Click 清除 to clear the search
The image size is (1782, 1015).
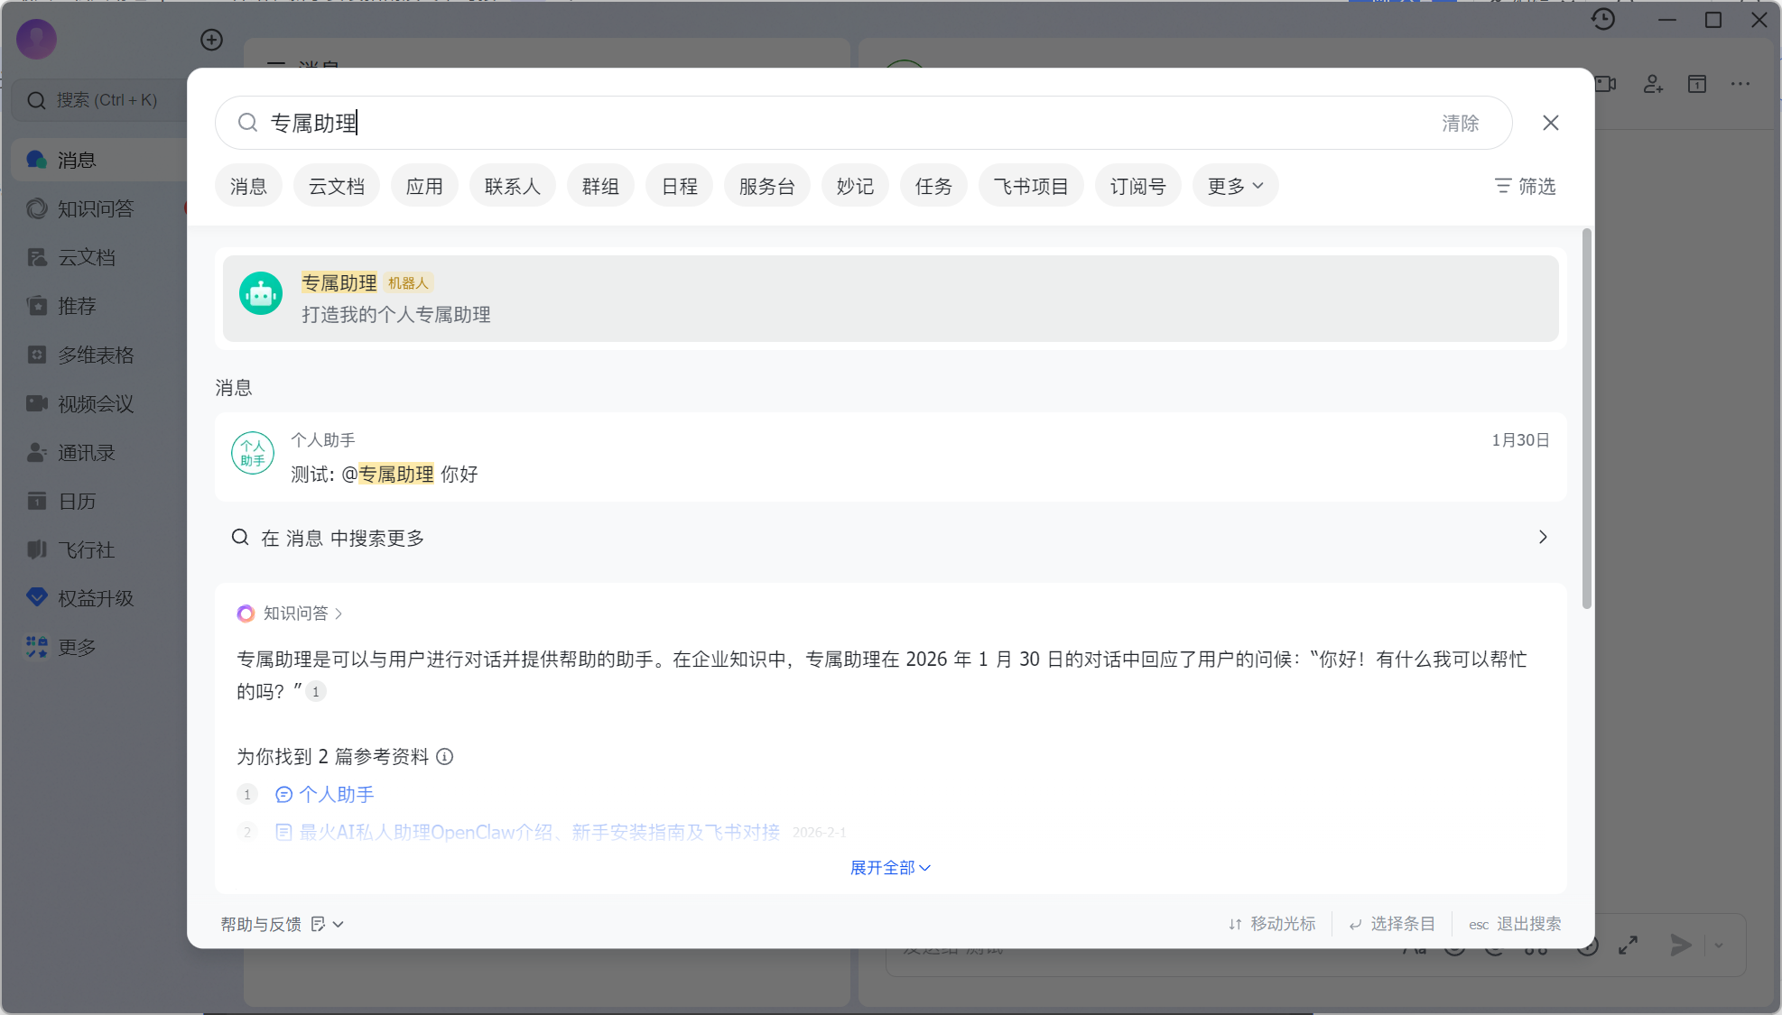pos(1461,123)
